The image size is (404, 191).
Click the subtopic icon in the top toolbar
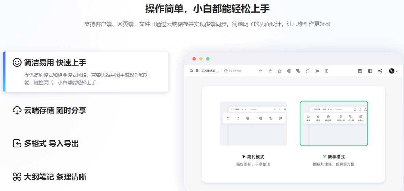(x=298, y=71)
